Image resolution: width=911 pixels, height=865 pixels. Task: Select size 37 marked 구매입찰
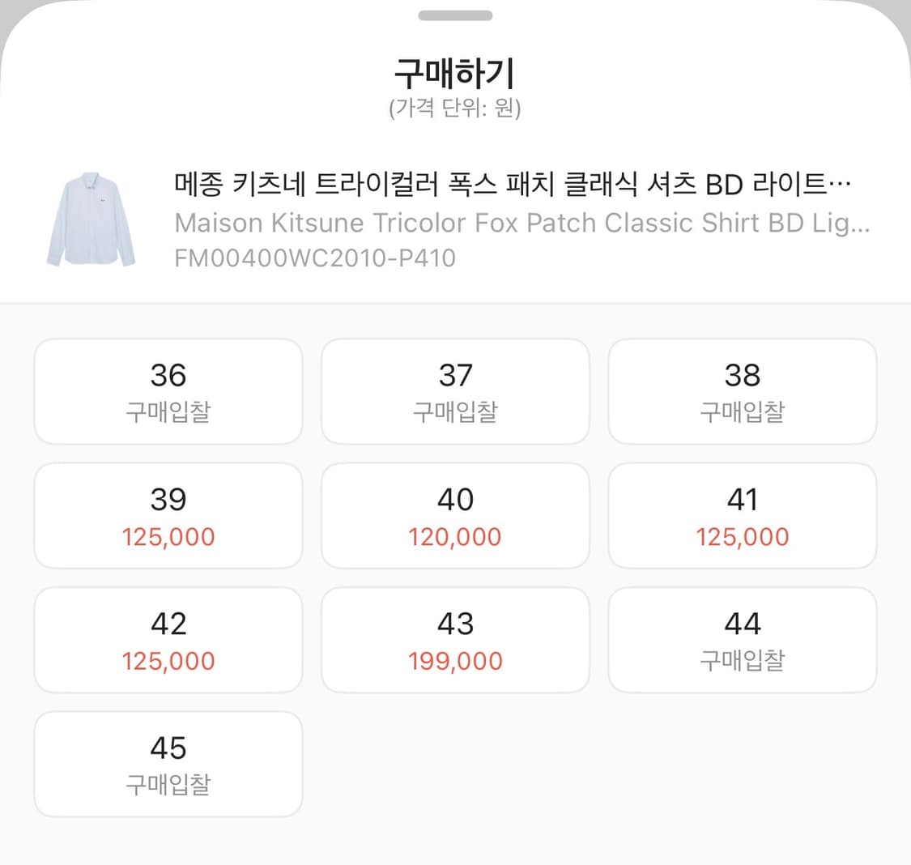click(455, 391)
